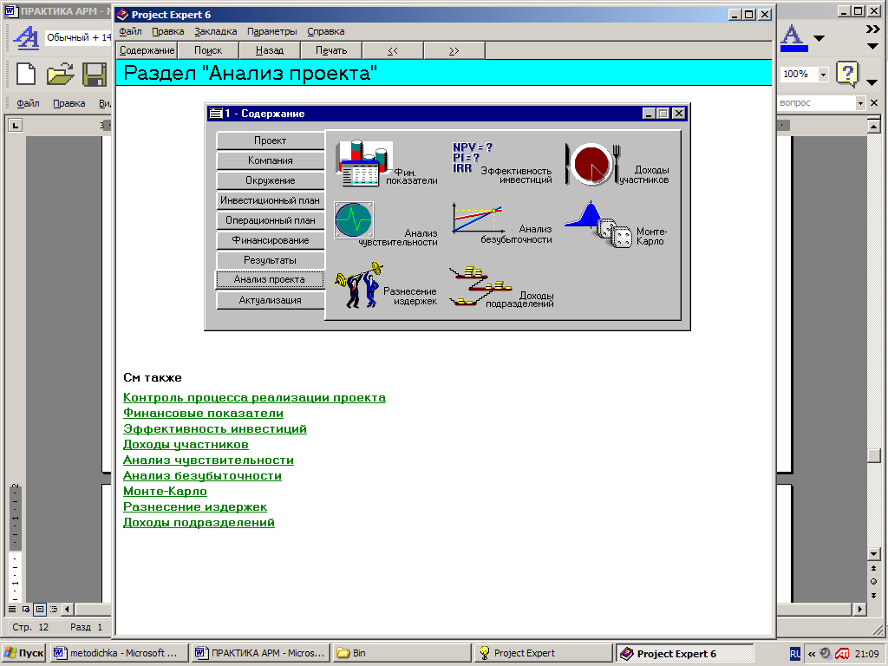
Task: Open the NPV Эффективность инвестиций icon
Action: tap(473, 158)
